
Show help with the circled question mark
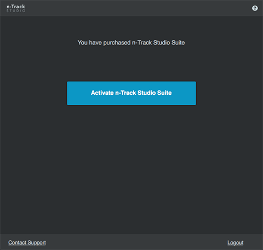click(x=255, y=8)
